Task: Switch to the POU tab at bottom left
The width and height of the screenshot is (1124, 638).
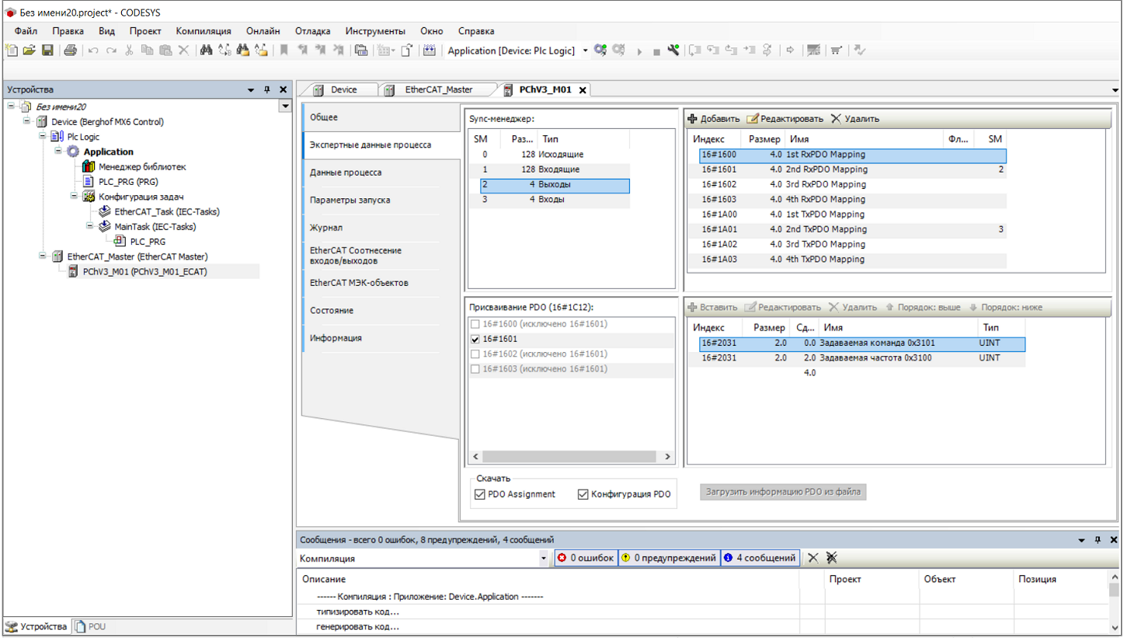Action: pos(90,626)
